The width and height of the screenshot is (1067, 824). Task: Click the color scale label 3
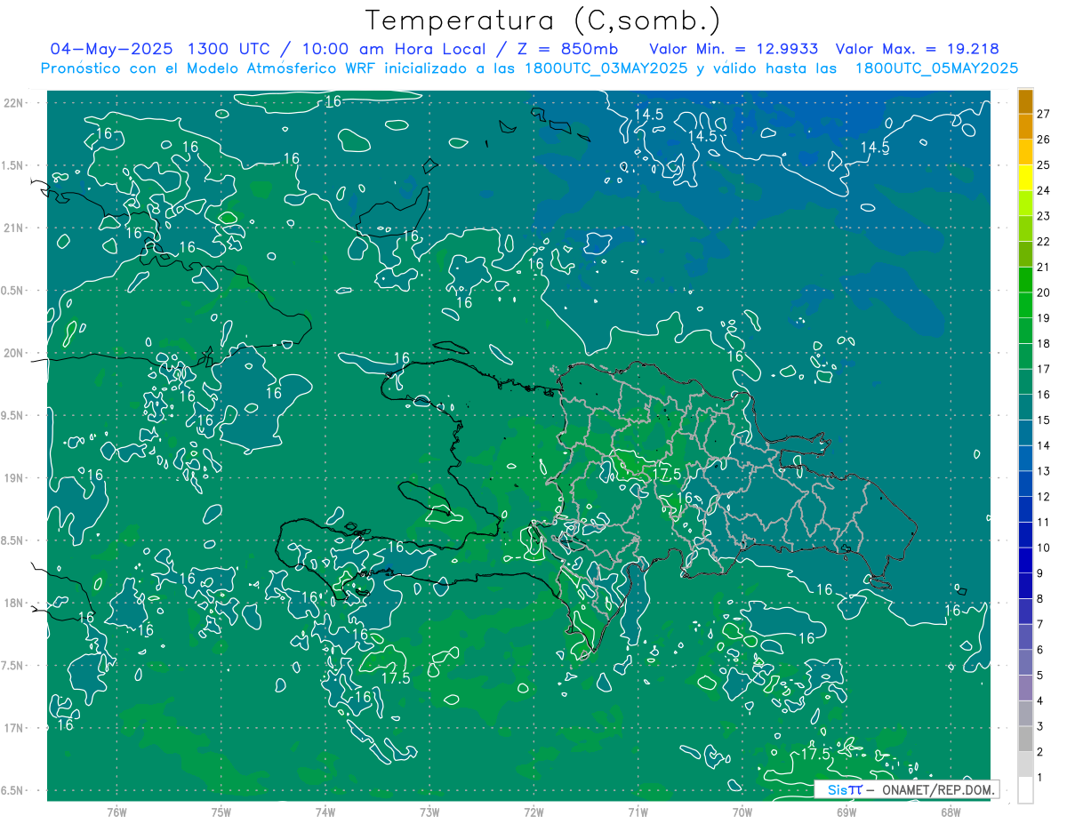pyautogui.click(x=1041, y=727)
